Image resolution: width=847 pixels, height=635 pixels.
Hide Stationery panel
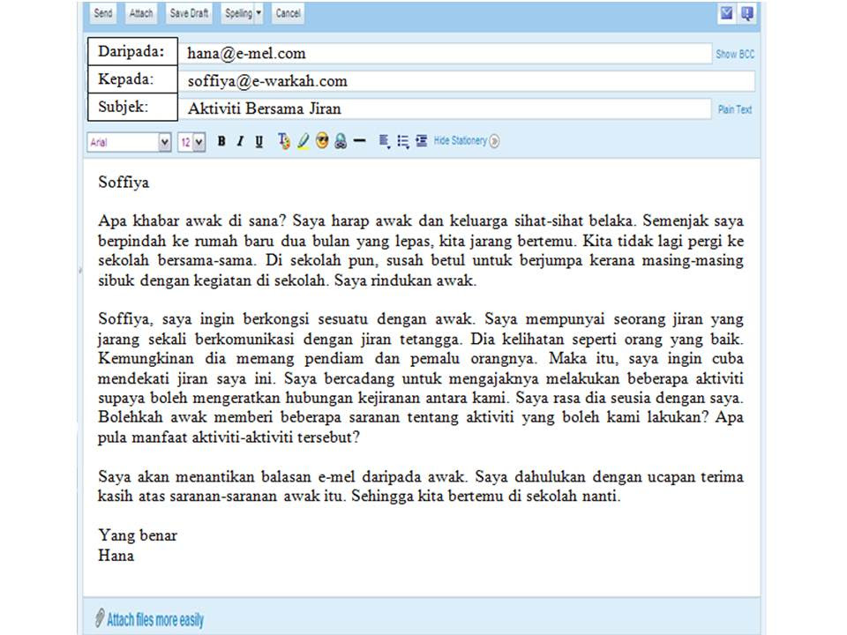click(x=460, y=141)
